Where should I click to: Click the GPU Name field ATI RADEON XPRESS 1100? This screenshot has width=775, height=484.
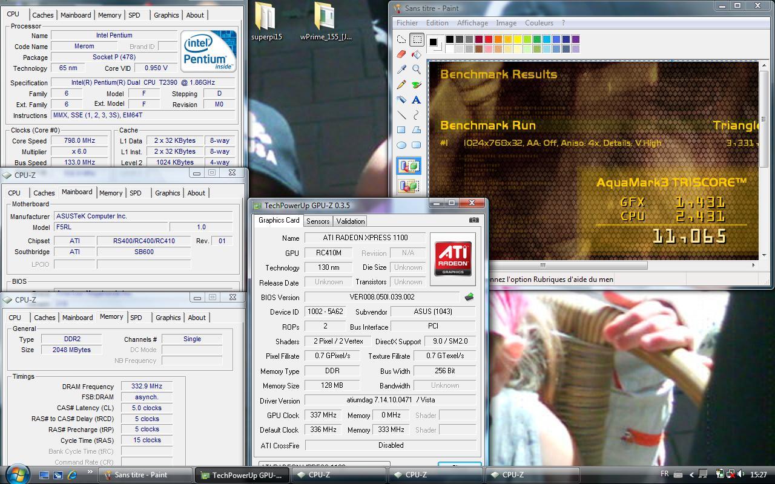[x=365, y=238]
